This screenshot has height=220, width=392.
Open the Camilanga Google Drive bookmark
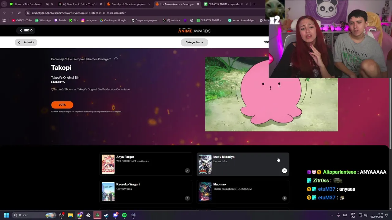(114, 20)
